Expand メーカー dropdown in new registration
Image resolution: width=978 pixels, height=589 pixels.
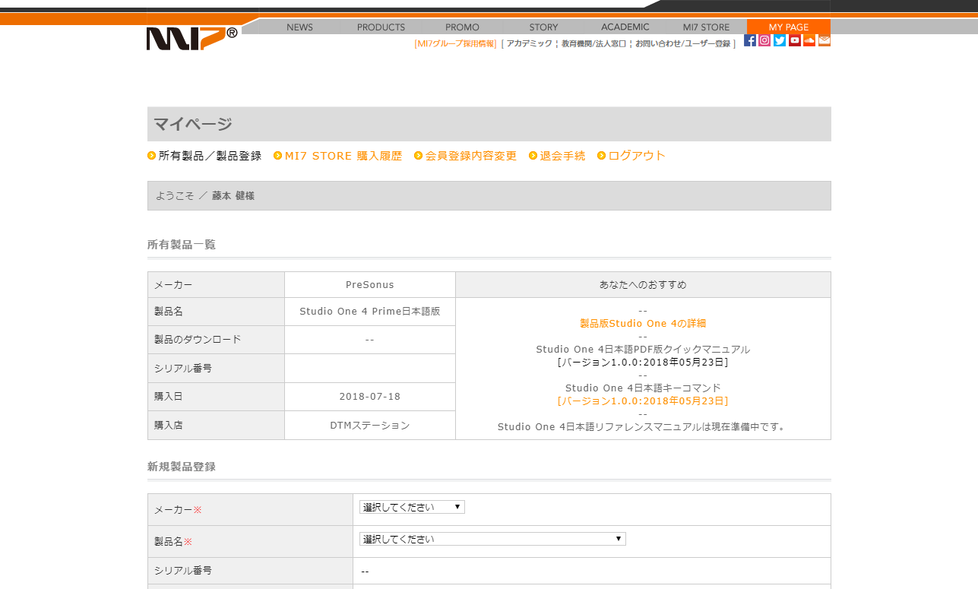pyautogui.click(x=412, y=507)
